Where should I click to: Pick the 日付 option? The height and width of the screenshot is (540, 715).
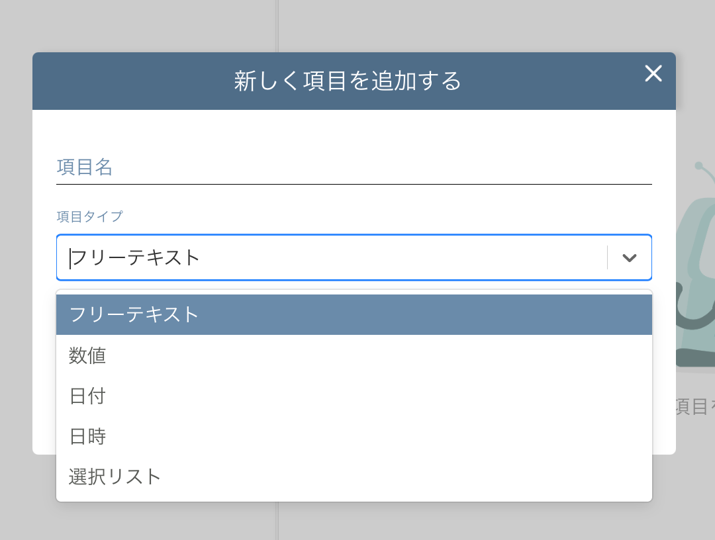tap(87, 396)
